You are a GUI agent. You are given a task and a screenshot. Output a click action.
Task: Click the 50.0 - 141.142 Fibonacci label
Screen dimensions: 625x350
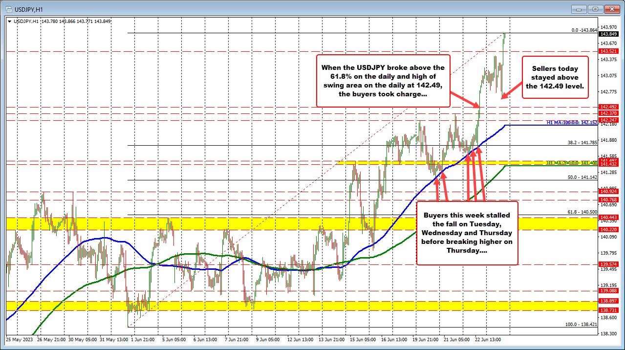(x=582, y=177)
